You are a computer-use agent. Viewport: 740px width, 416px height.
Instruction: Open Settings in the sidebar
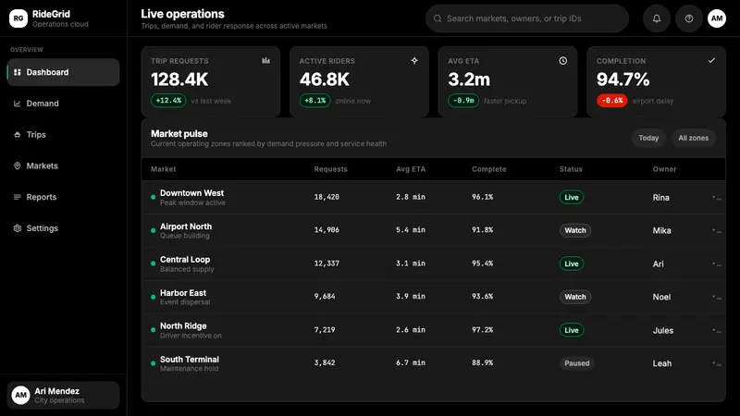pos(63,227)
